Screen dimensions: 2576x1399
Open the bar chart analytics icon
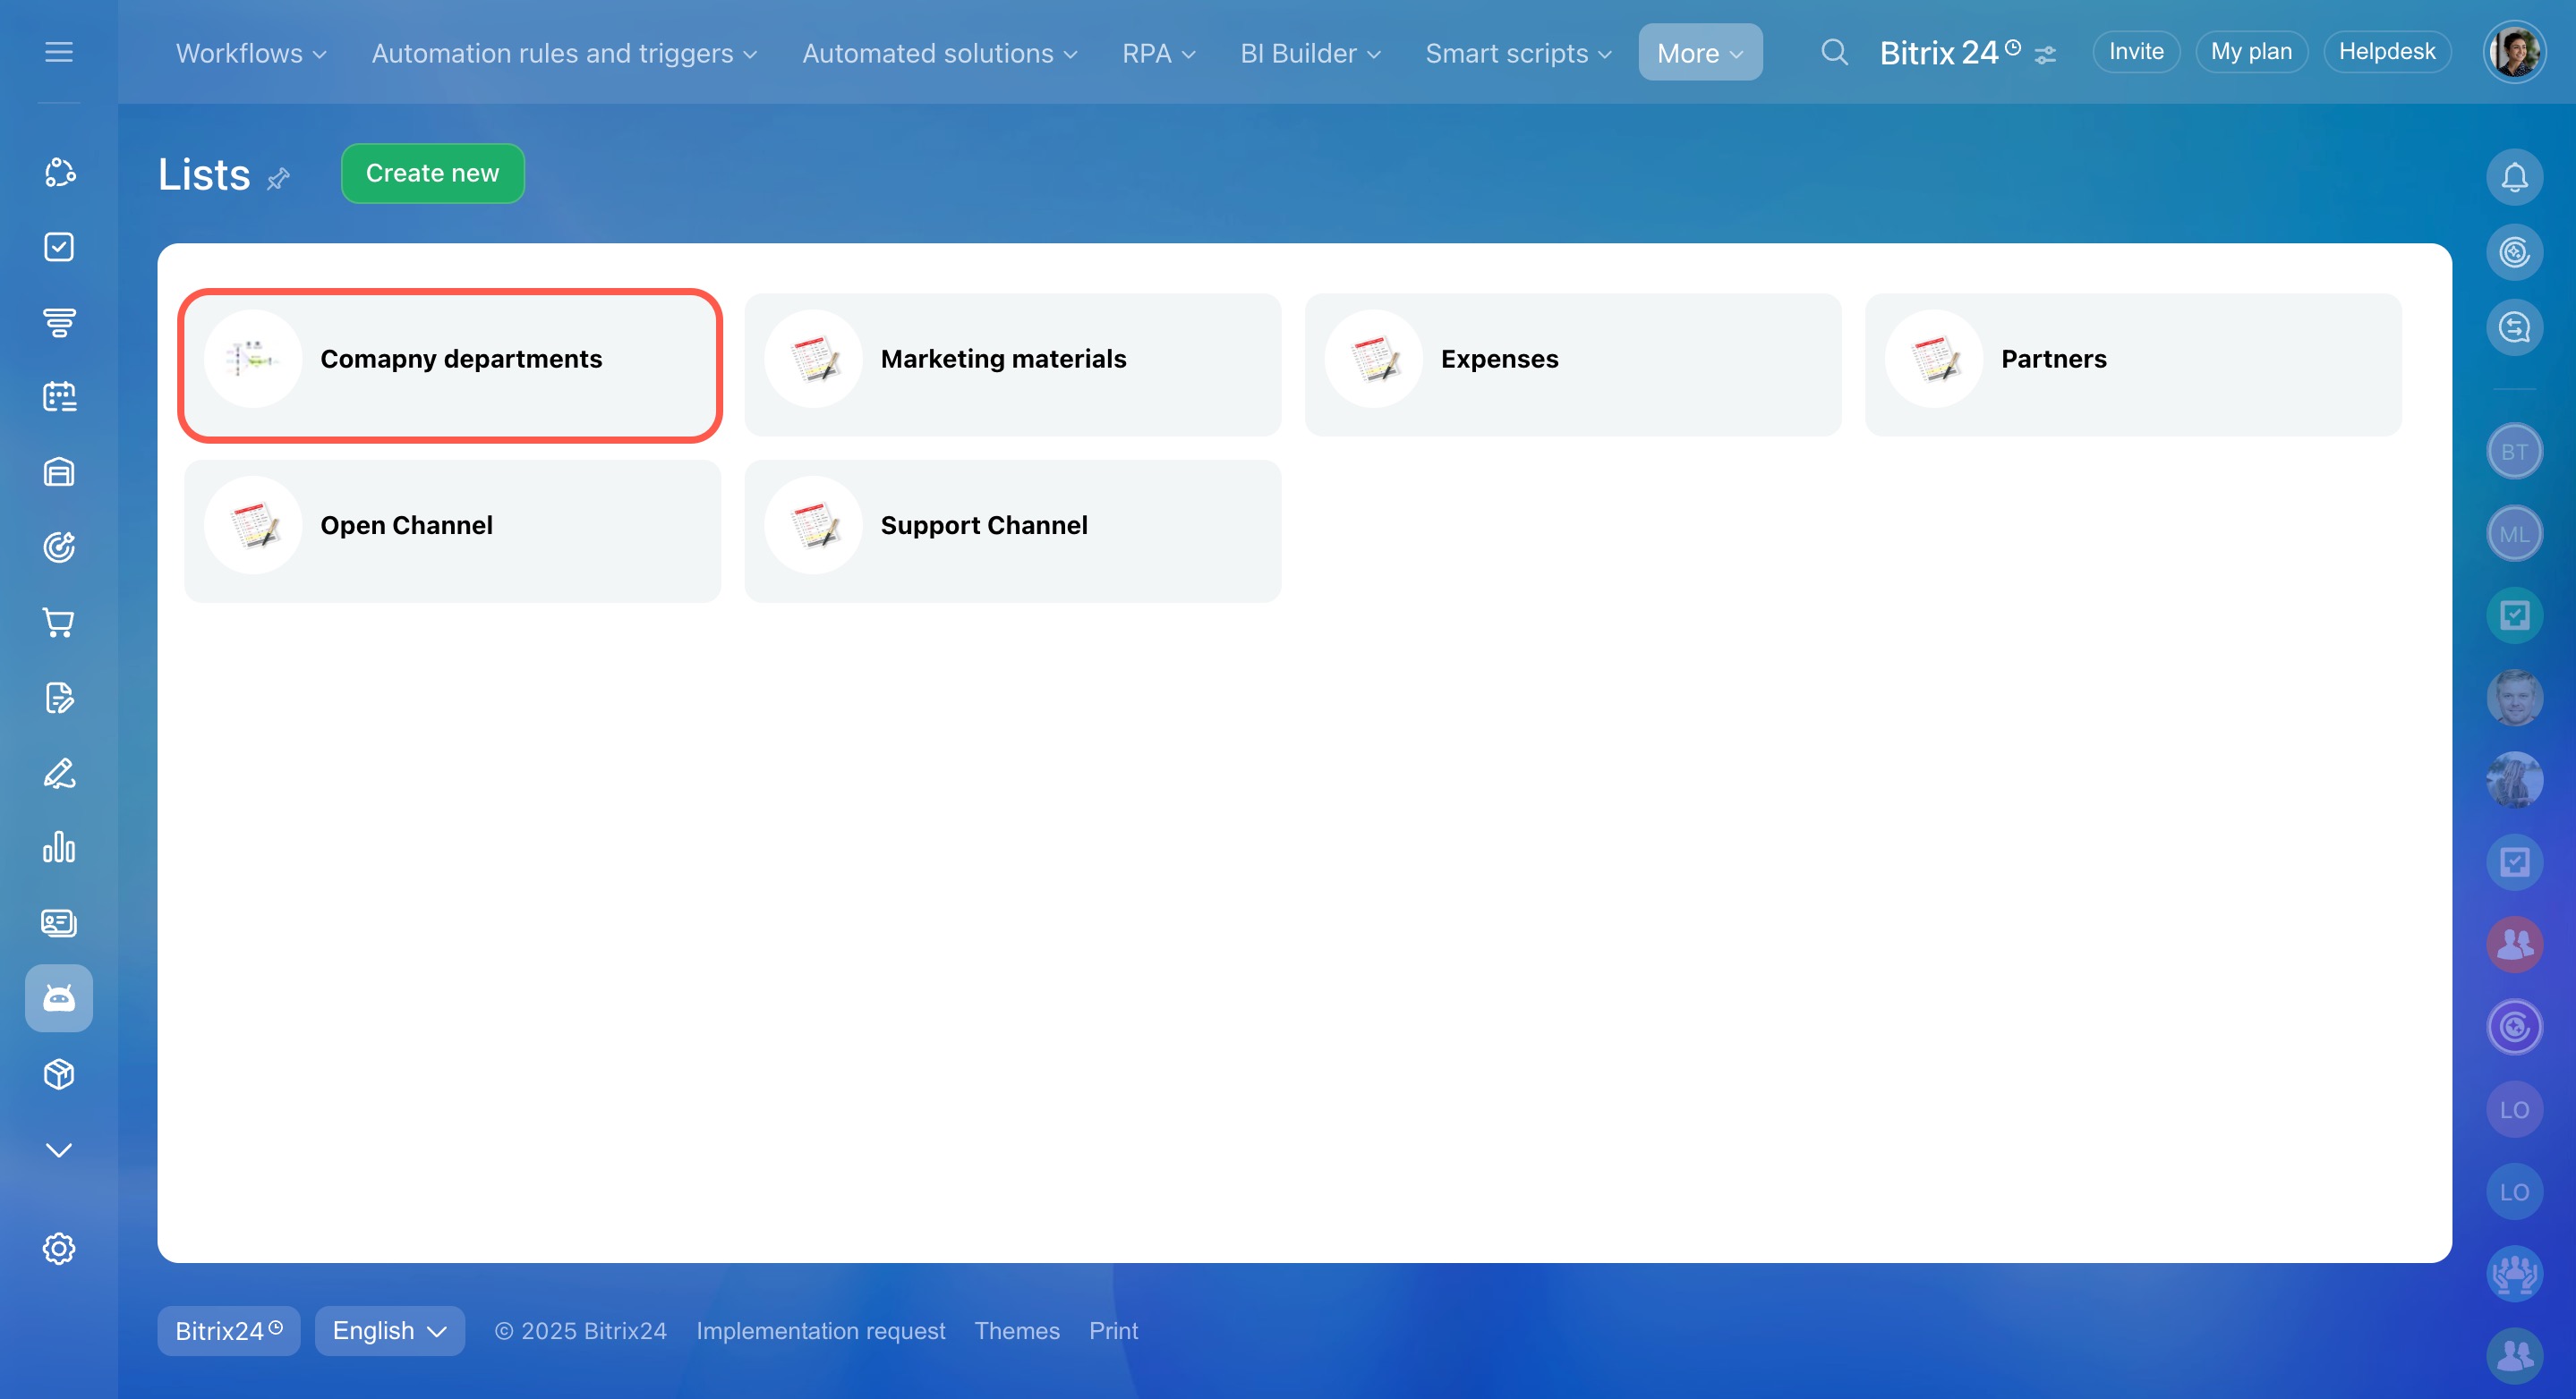(x=59, y=847)
